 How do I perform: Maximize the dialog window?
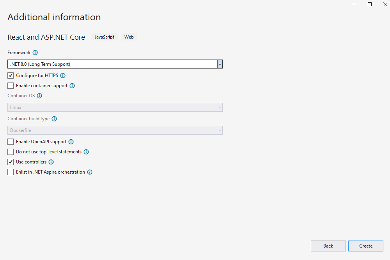[370, 4]
